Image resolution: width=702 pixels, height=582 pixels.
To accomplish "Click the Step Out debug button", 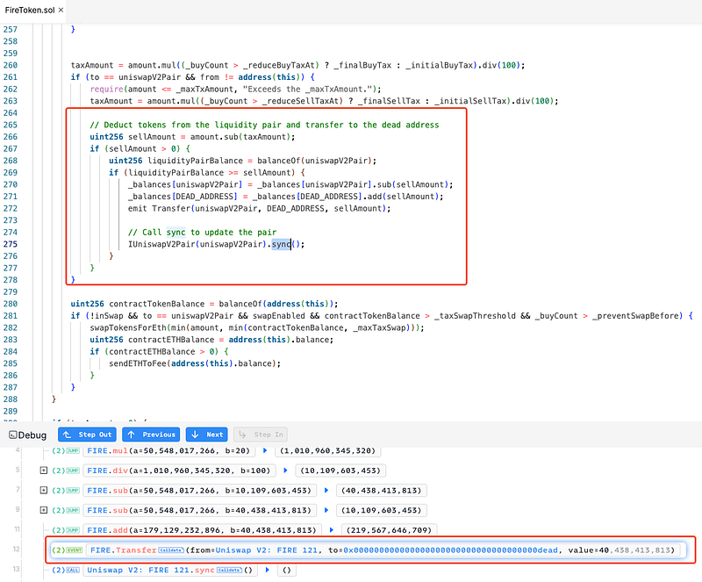I will (87, 435).
